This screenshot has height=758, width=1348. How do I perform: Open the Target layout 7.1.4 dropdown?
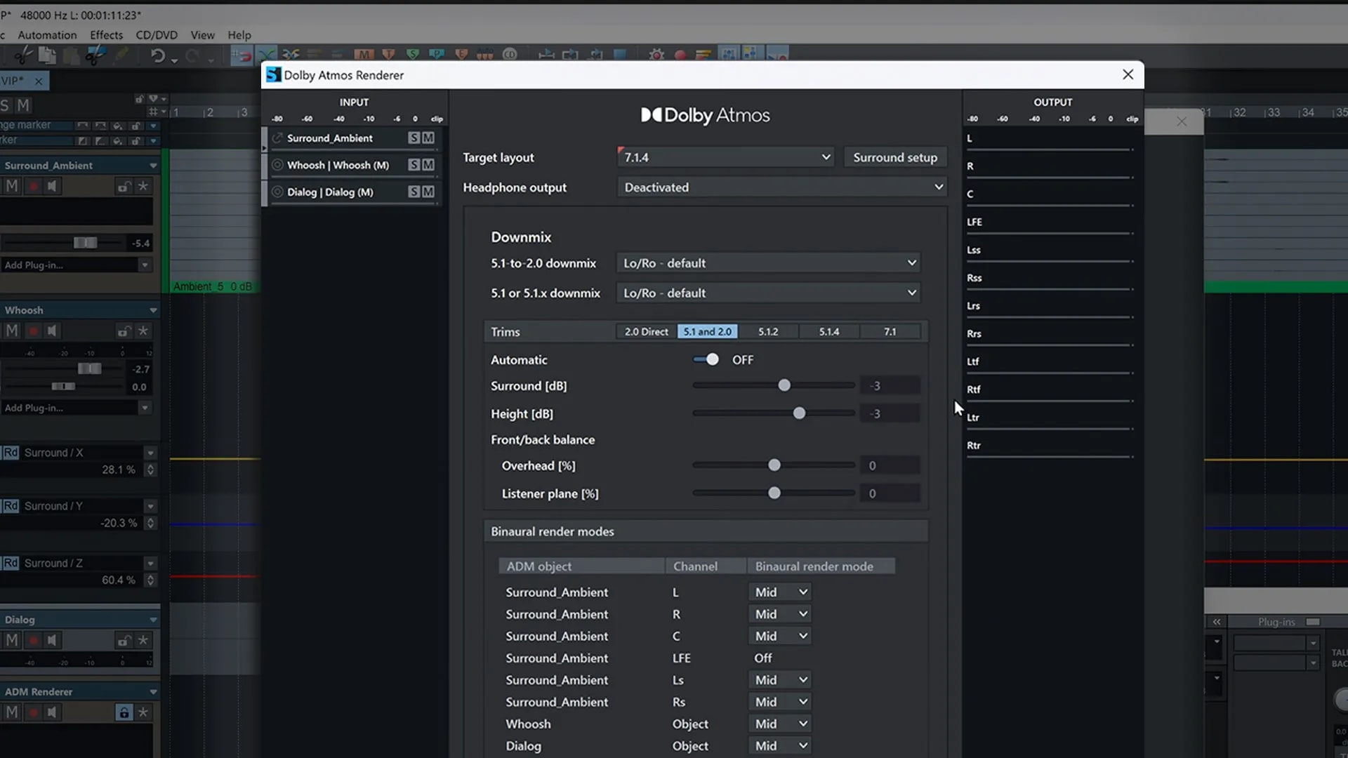[725, 157]
